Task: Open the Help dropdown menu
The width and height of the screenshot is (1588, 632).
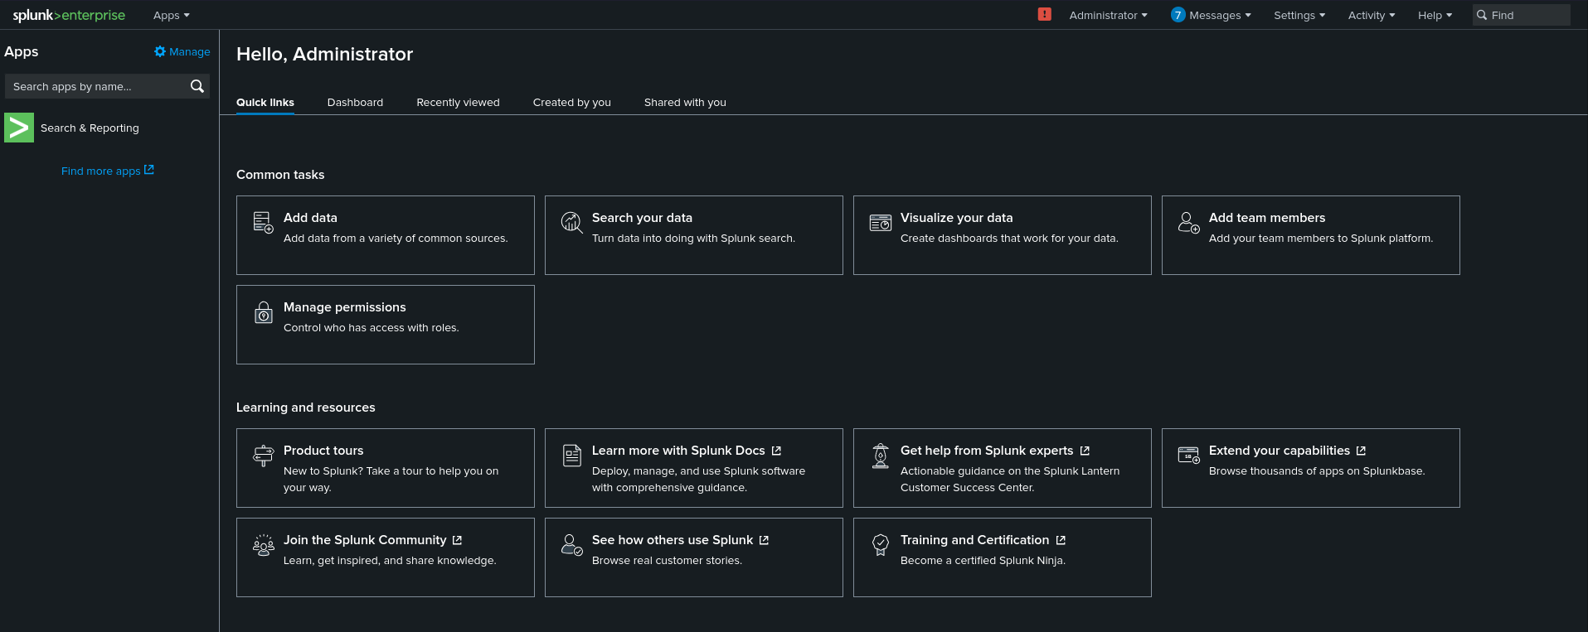Action: point(1435,15)
